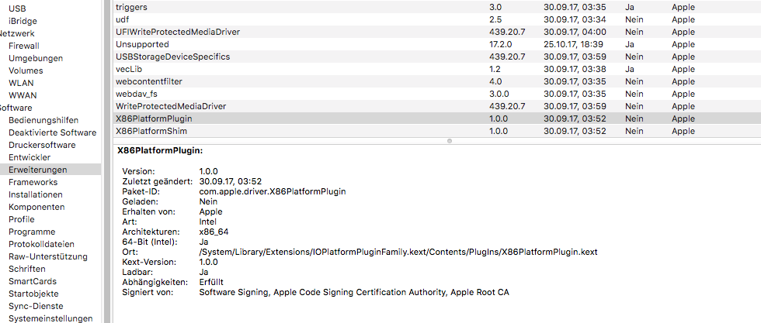The height and width of the screenshot is (323, 761).
Task: Open the Schriften section
Action: (27, 269)
